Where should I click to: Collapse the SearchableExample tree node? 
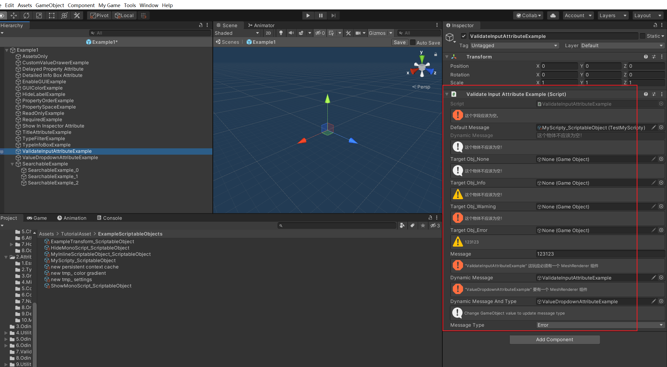point(12,164)
